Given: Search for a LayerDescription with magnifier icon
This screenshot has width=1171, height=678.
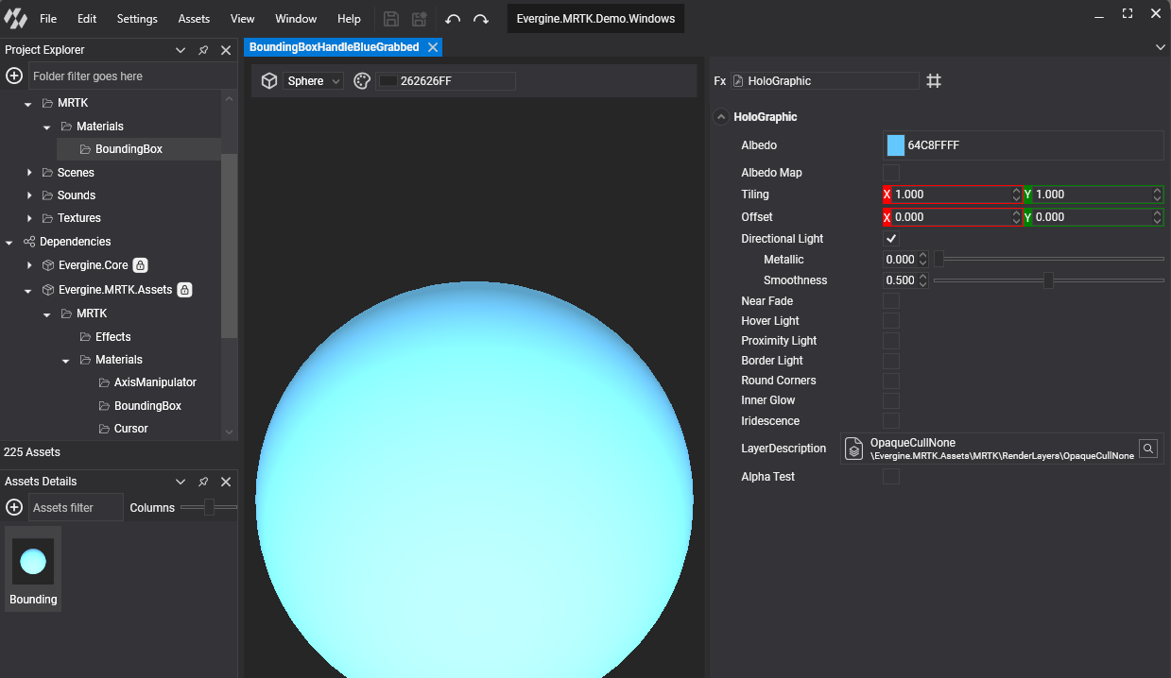Looking at the screenshot, I should tap(1147, 449).
